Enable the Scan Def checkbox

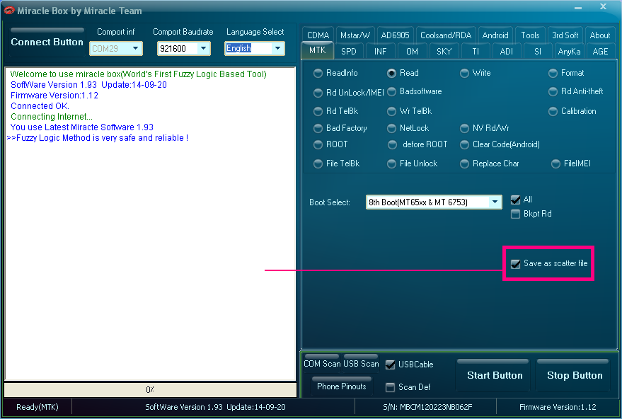click(391, 387)
